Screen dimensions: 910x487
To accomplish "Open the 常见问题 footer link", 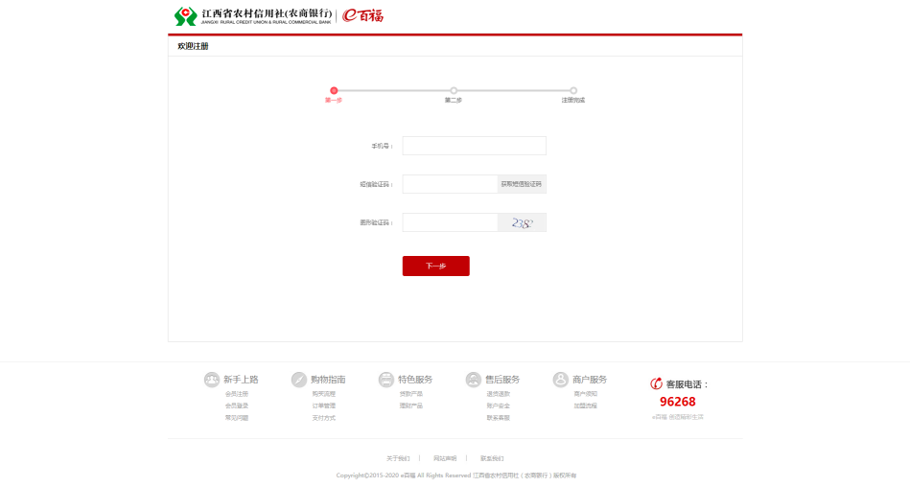I will point(237,418).
